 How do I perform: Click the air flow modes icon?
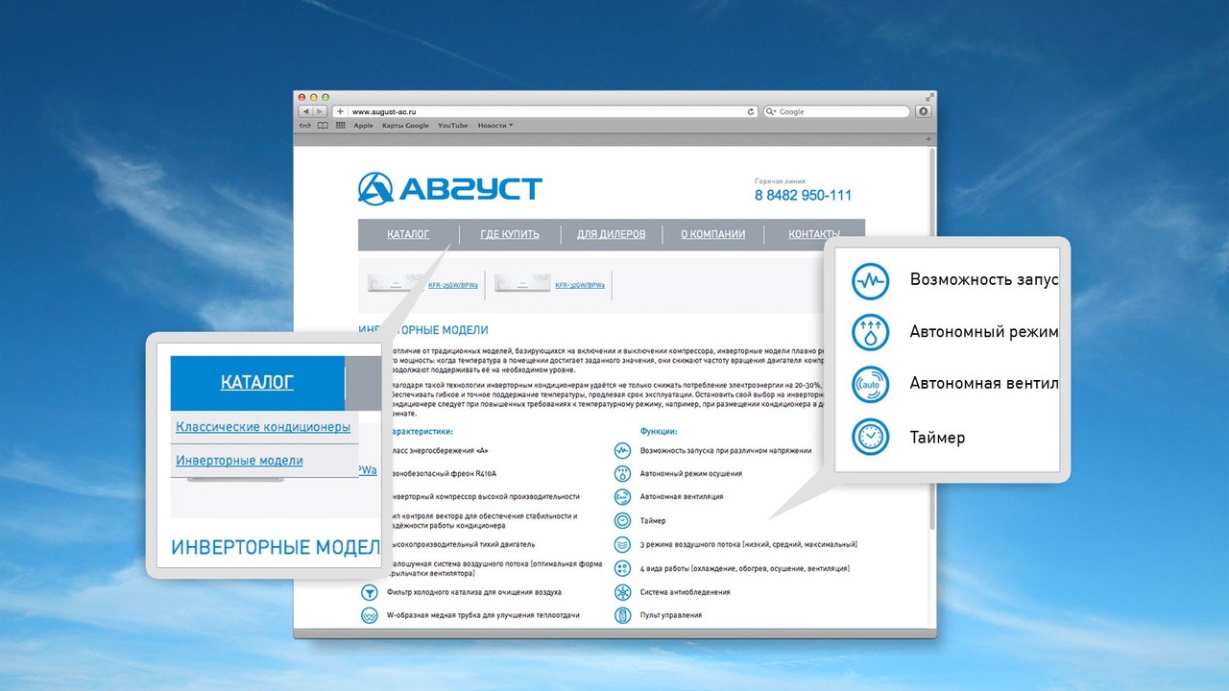(622, 544)
